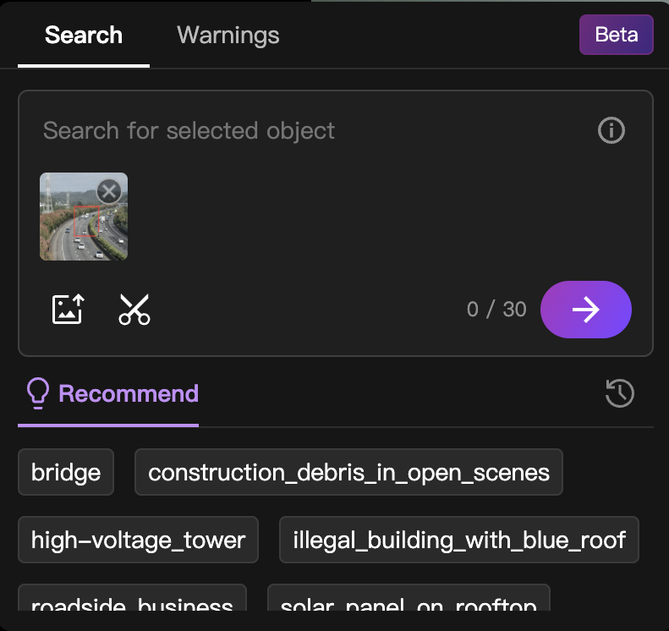Select 'construction_debris_in_open_scenes' tag
The height and width of the screenshot is (631, 669).
point(348,472)
